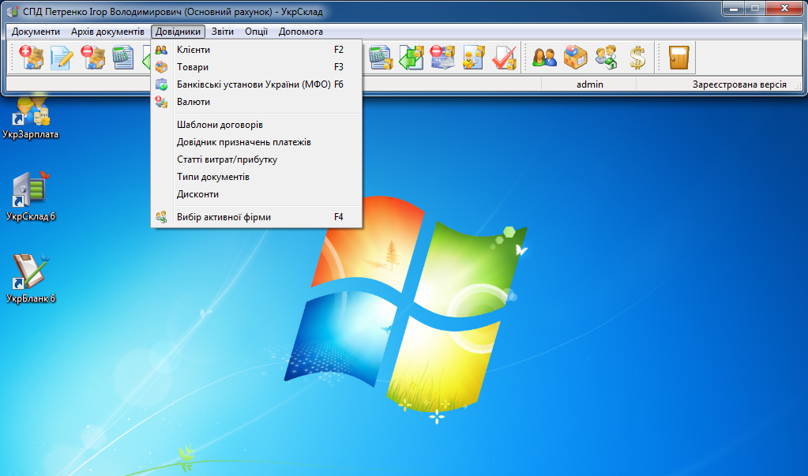This screenshot has height=476, width=808.
Task: Click the exit door toolbar icon
Action: click(x=678, y=58)
